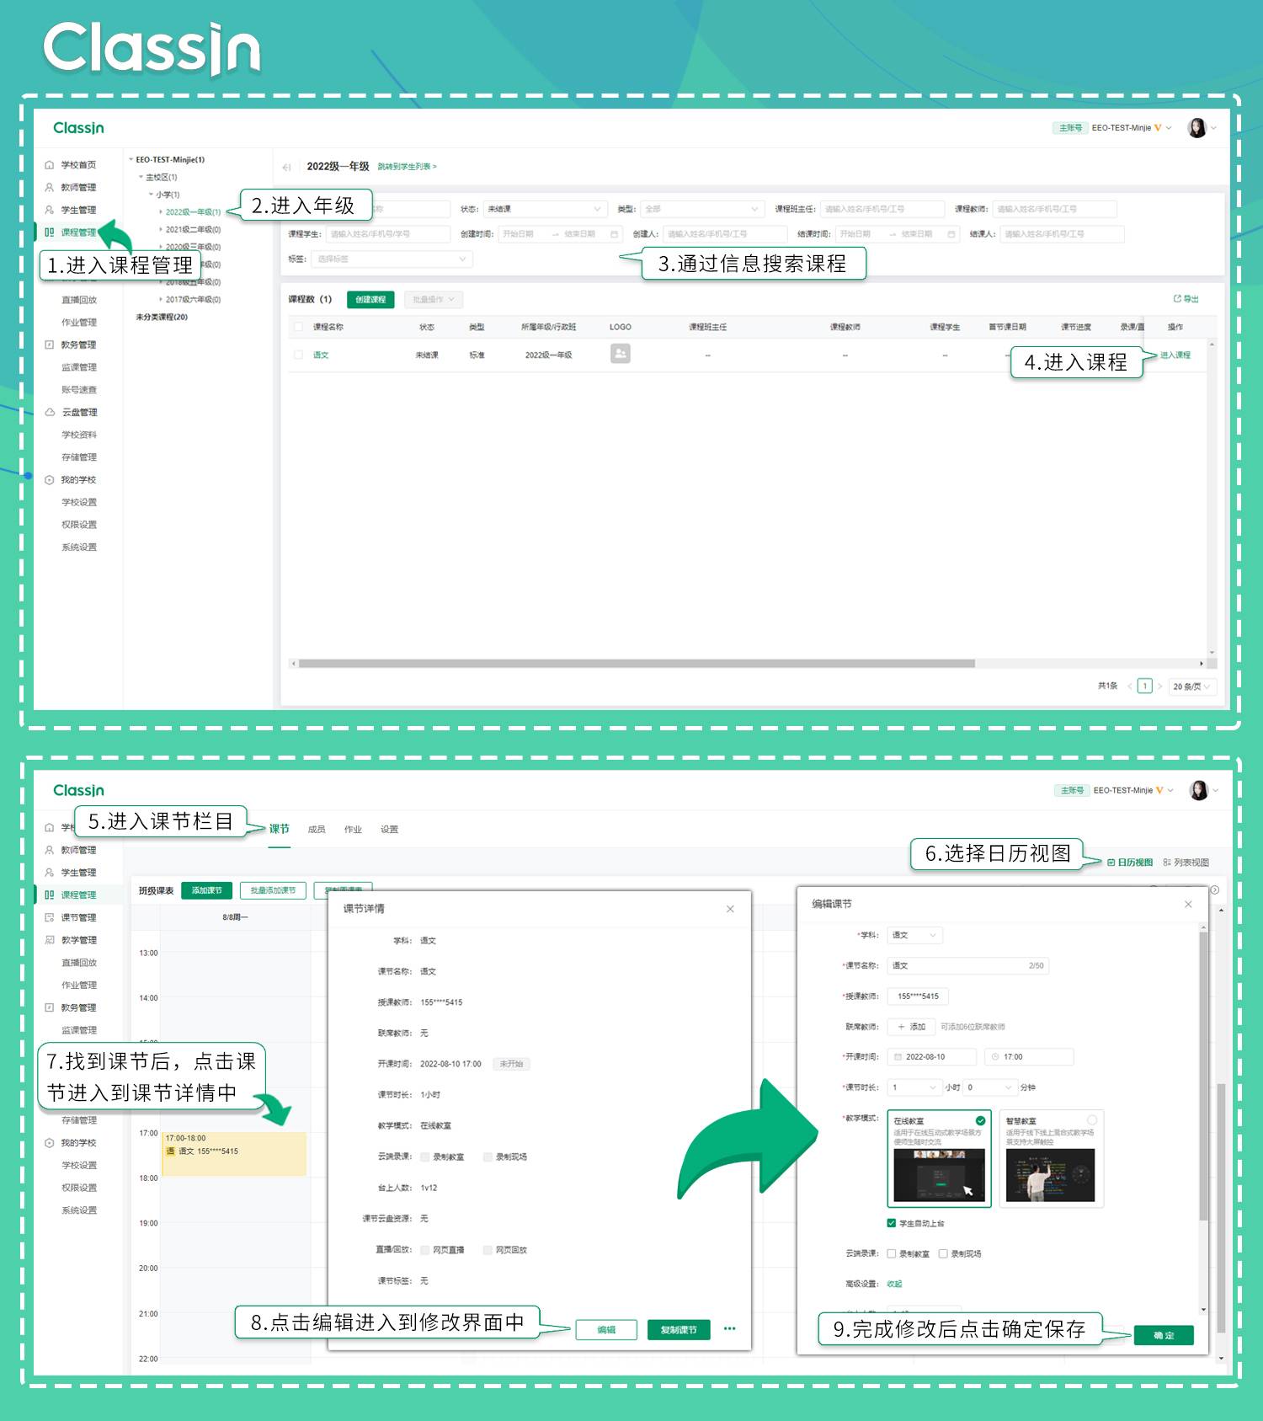Screen dimensions: 1263x1421
Task: Open the 设置 tab
Action: coord(389,830)
